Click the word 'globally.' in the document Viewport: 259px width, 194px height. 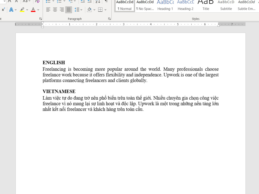[139, 80]
